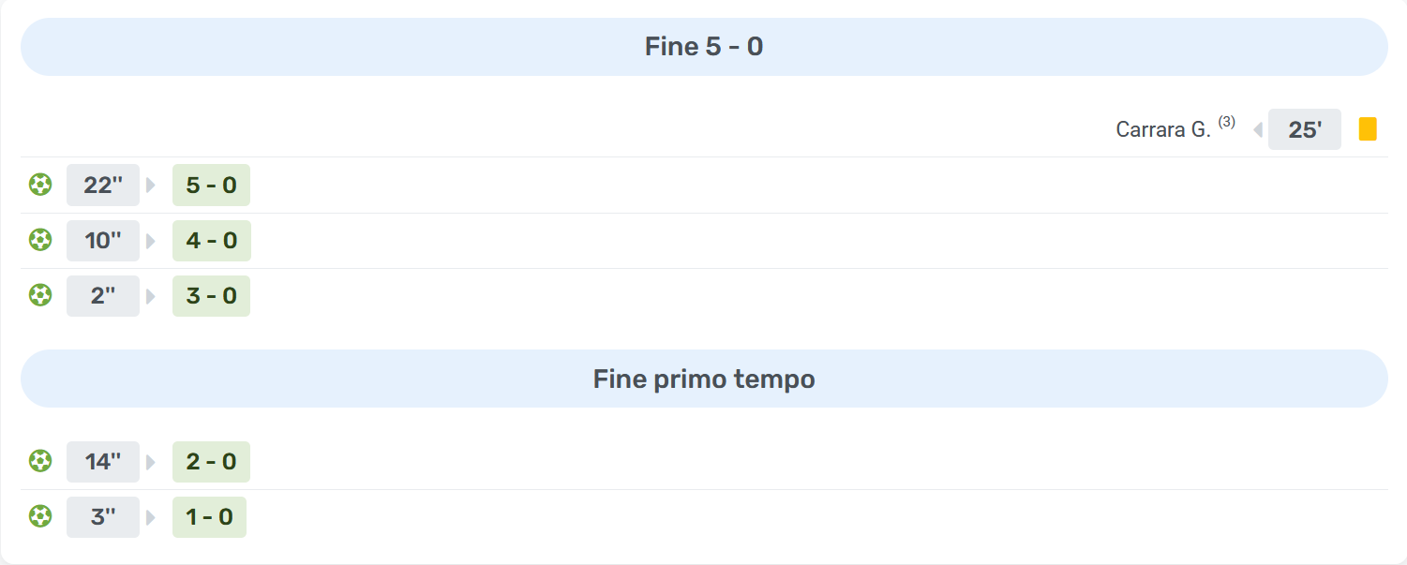Click the goal ball icon for 3 - 0
Image resolution: width=1407 pixels, height=565 pixels.
tap(39, 295)
